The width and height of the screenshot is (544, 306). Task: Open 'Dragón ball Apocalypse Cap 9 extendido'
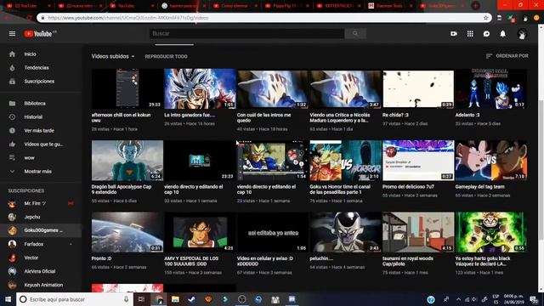point(127,161)
